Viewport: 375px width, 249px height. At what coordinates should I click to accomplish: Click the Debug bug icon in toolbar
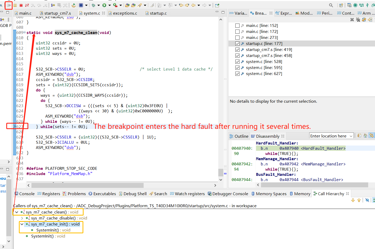coord(94,5)
